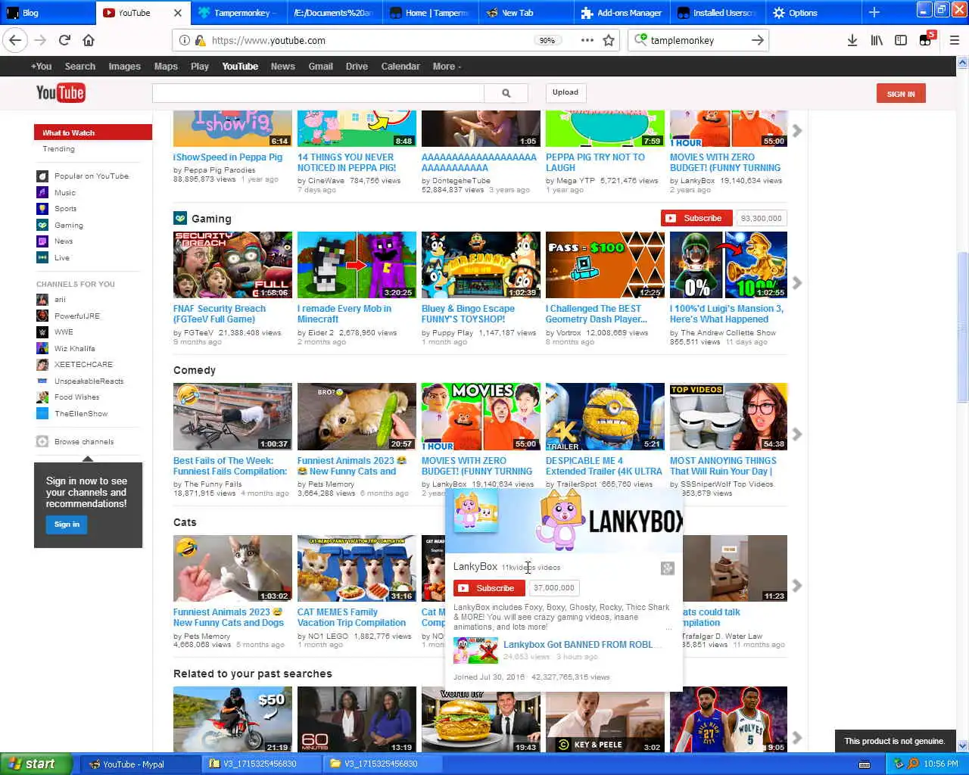Image resolution: width=969 pixels, height=775 pixels.
Task: Open the browser hamburger menu
Action: point(954,40)
